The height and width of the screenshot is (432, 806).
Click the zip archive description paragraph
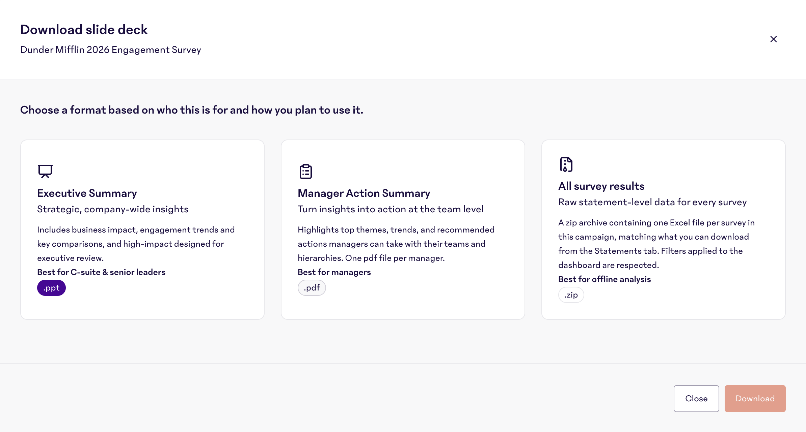click(656, 244)
